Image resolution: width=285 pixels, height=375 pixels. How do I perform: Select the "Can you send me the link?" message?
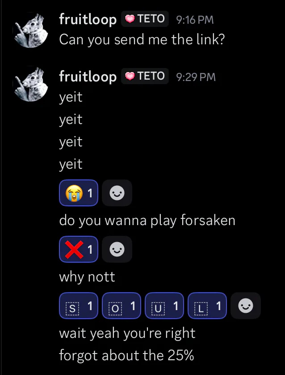coord(142,40)
